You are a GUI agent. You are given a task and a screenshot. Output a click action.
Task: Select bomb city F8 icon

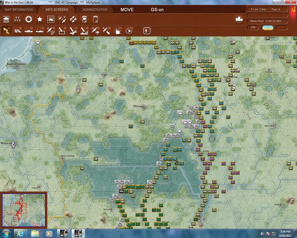coord(84,31)
